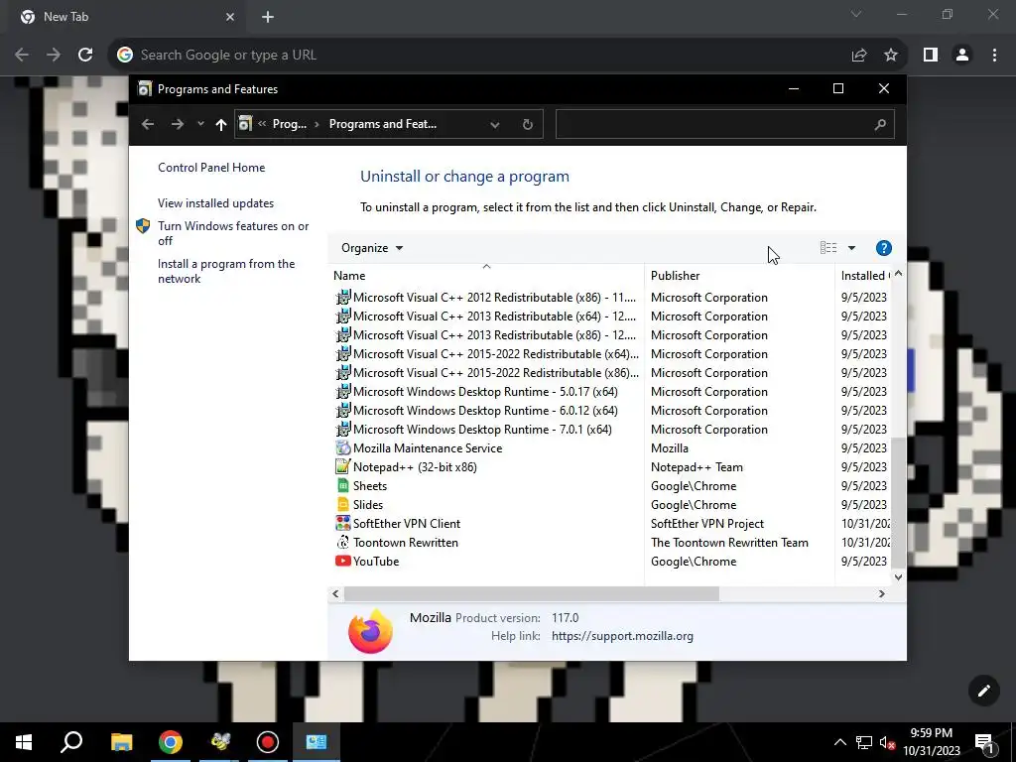Bookmark this tab with the star icon
Image resolution: width=1016 pixels, height=762 pixels.
(x=891, y=56)
